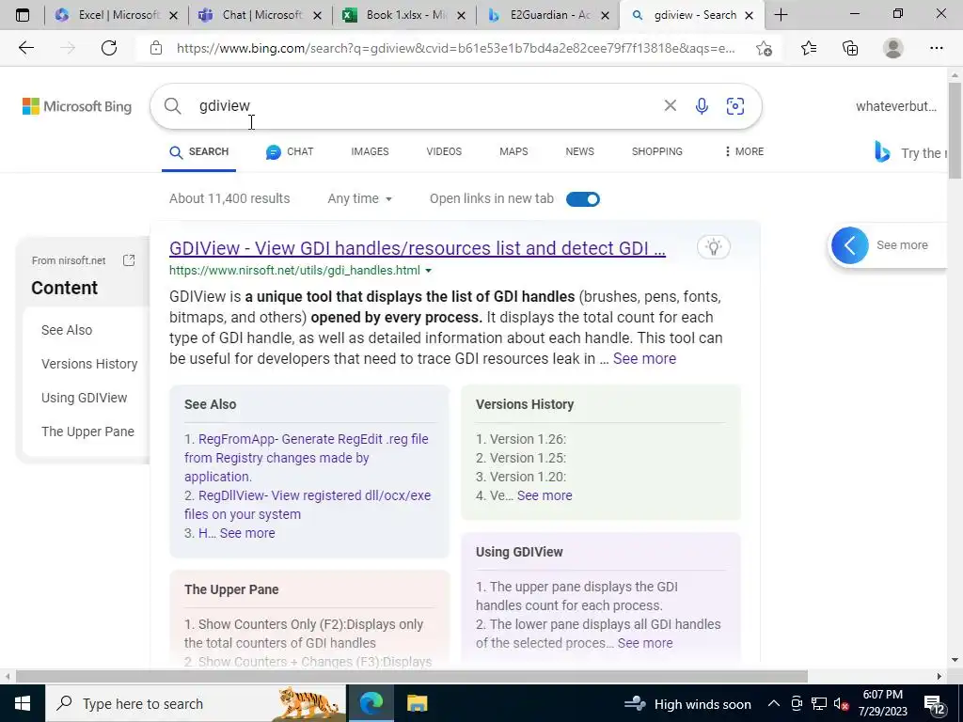This screenshot has width=963, height=722.
Task: Click the lightbulb insight icon
Action: pos(714,247)
